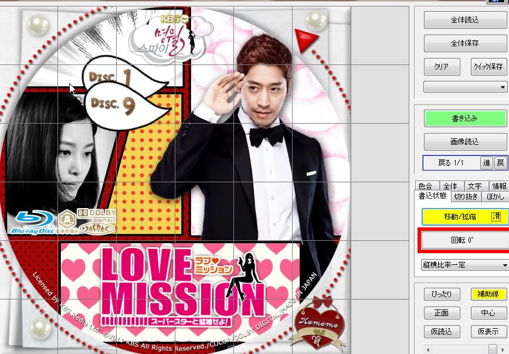The height and width of the screenshot is (354, 509).
Task: Open the empty dropdown below クリア
Action: 464,87
